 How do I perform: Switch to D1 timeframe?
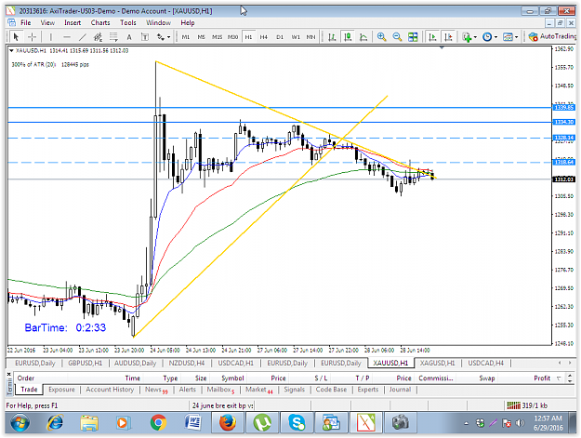pyautogui.click(x=280, y=36)
